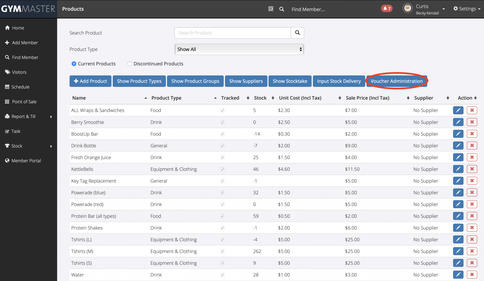Delete the KettleBells product using red X

[472, 169]
